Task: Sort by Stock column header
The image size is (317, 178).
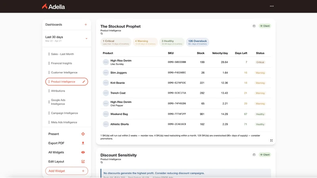Action: tap(201, 53)
